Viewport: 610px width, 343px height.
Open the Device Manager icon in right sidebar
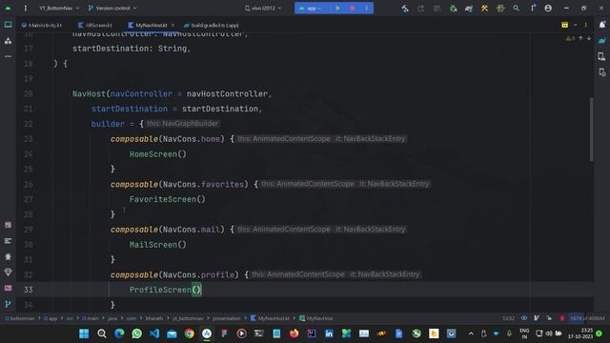tap(602, 57)
